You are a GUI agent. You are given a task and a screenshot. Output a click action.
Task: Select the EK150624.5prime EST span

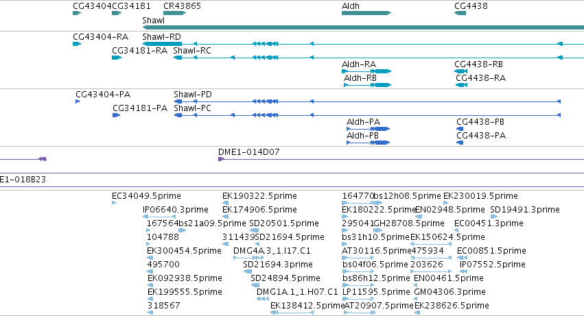(430, 244)
